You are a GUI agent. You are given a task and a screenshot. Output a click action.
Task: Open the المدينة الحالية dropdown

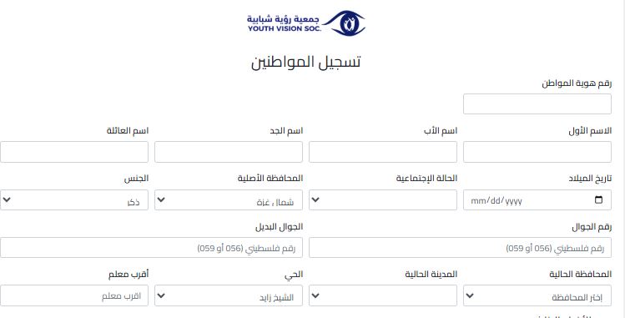(383, 295)
